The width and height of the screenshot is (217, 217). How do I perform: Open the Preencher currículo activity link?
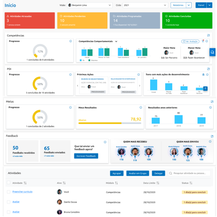(23, 192)
